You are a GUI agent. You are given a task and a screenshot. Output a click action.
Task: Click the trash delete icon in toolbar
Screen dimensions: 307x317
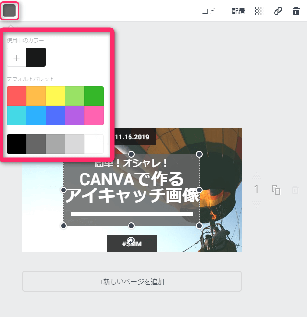pyautogui.click(x=296, y=11)
